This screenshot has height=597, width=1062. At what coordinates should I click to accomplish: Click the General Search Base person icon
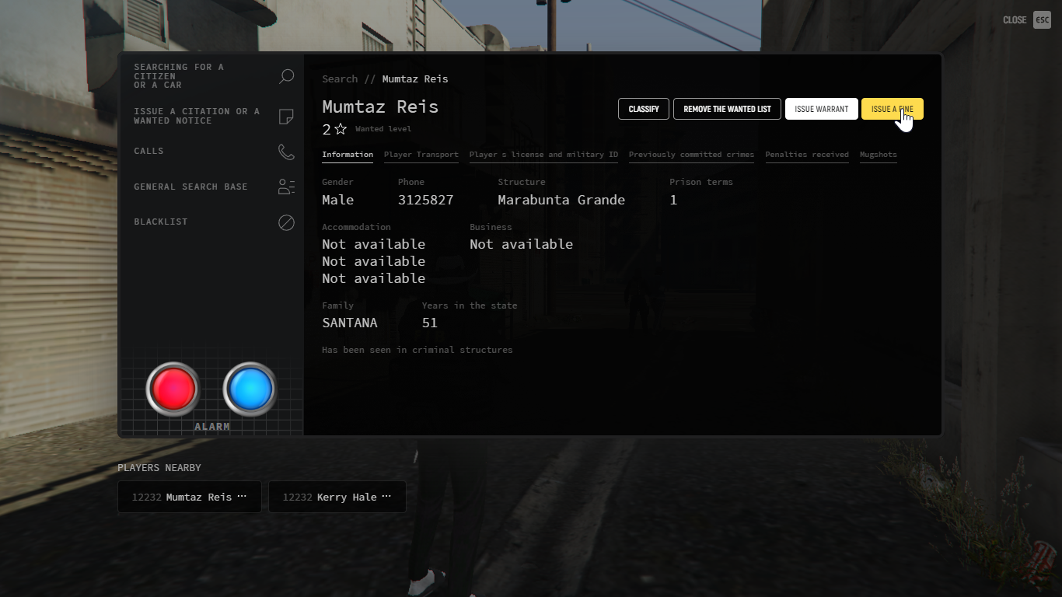(286, 187)
